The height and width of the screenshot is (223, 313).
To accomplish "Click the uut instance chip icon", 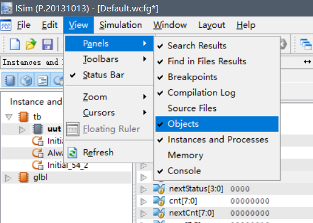I will [37, 129].
